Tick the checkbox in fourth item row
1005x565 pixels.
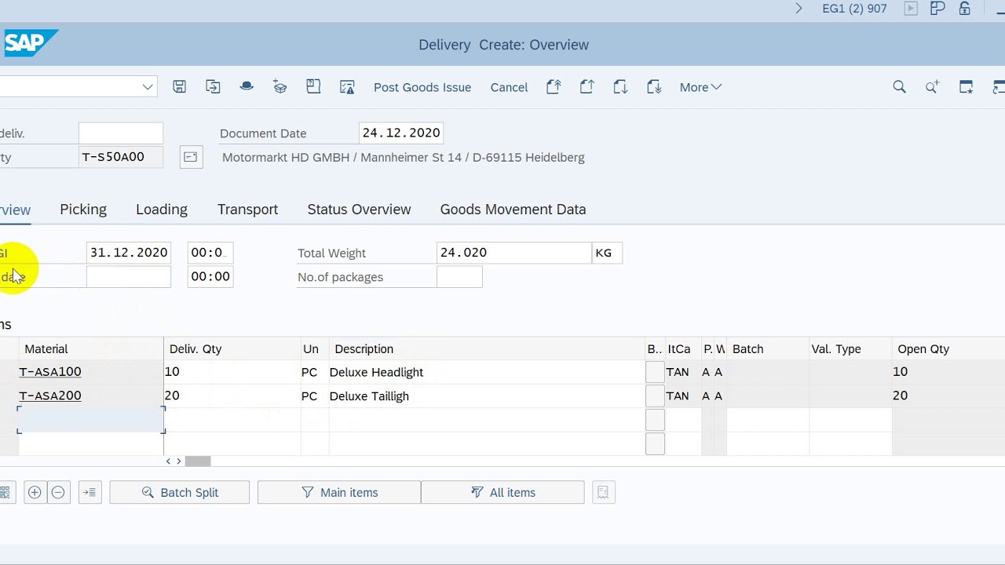tap(655, 443)
